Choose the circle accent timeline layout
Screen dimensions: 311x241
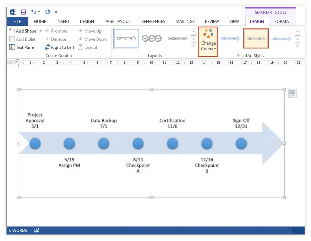tap(152, 39)
